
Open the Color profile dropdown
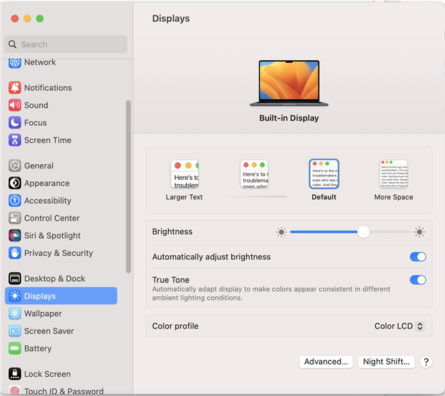click(400, 326)
